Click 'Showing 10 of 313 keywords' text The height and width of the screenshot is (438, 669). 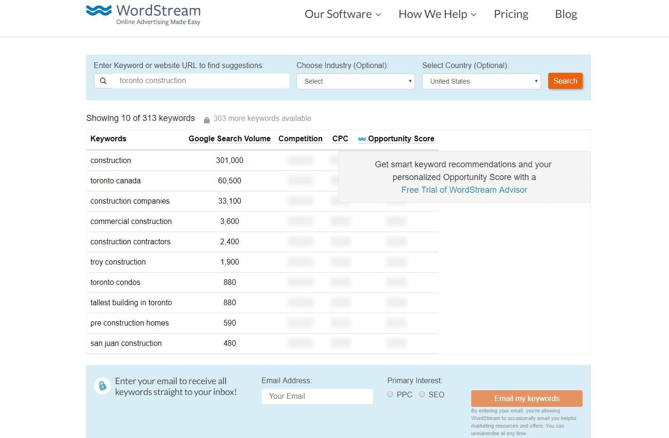pos(140,118)
